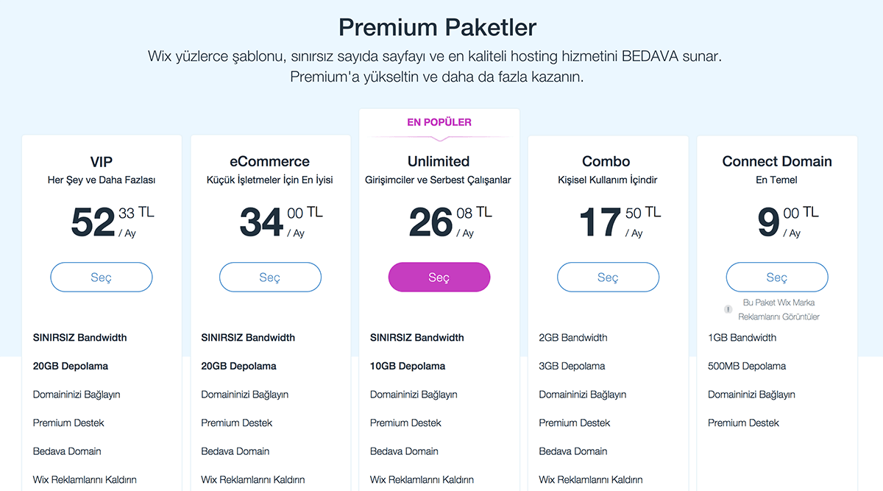This screenshot has width=883, height=491.
Task: Click the VIP plan title
Action: point(102,161)
